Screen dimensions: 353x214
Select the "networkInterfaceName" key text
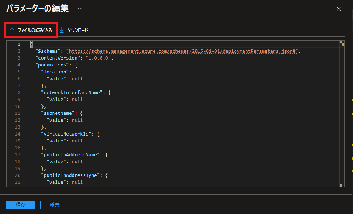72,93
